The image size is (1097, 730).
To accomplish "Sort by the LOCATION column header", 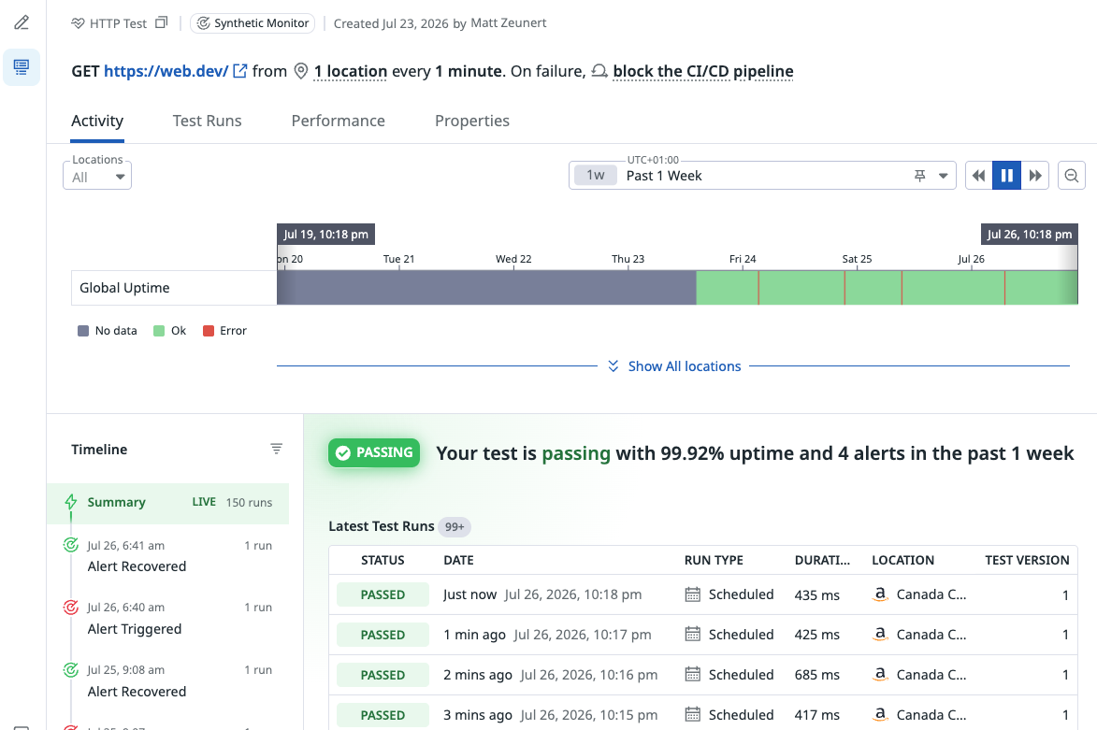I will click(902, 560).
